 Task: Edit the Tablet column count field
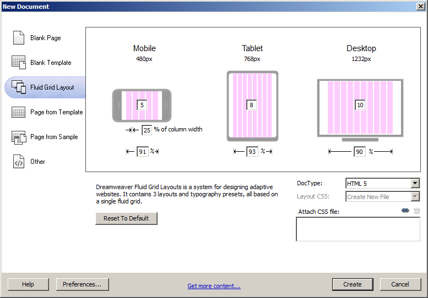[251, 105]
